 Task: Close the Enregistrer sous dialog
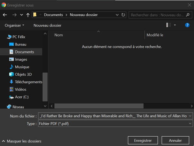(x=189, y=5)
